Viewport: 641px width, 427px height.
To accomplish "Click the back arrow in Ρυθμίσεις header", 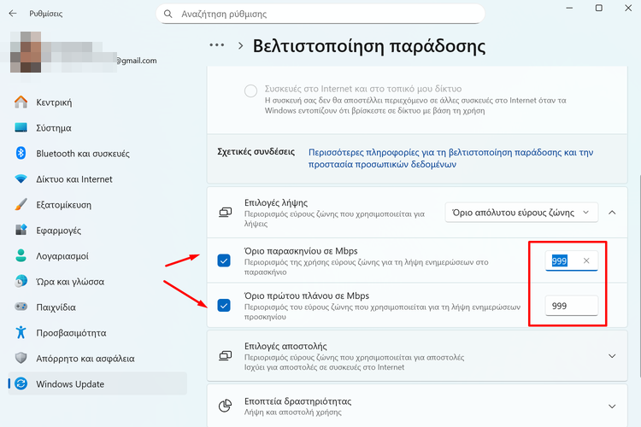I will (12, 14).
